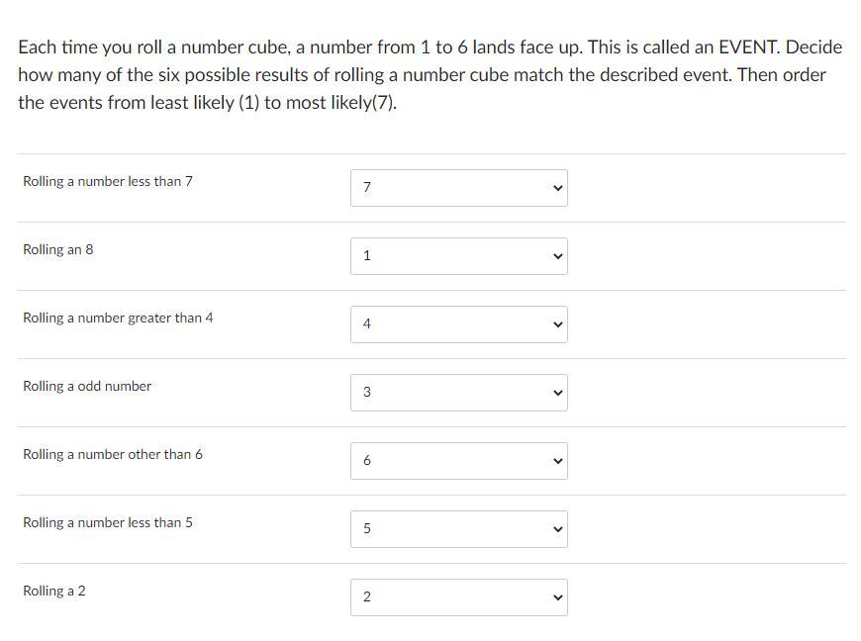Click the chevron arrow on the dropdown showing 1
The width and height of the screenshot is (861, 641).
coord(557,256)
